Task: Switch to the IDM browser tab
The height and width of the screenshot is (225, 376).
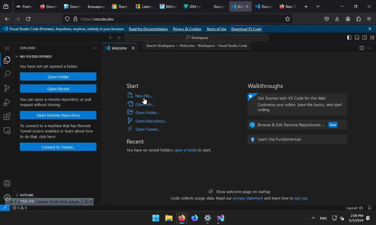Action: click(x=192, y=6)
